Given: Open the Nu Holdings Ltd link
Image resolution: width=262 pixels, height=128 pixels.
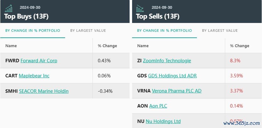Looking at the screenshot, I should 163,121.
